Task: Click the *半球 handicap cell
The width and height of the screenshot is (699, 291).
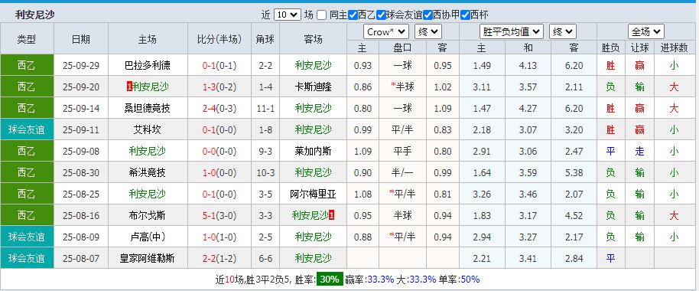Action: point(402,87)
